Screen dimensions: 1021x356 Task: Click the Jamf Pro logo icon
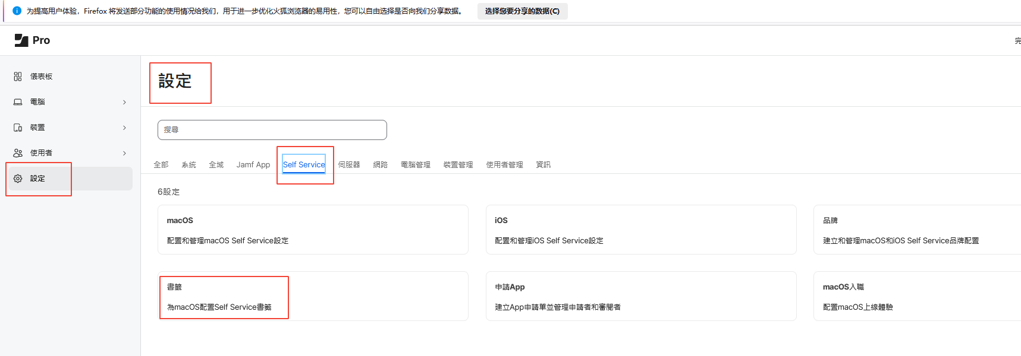21,40
